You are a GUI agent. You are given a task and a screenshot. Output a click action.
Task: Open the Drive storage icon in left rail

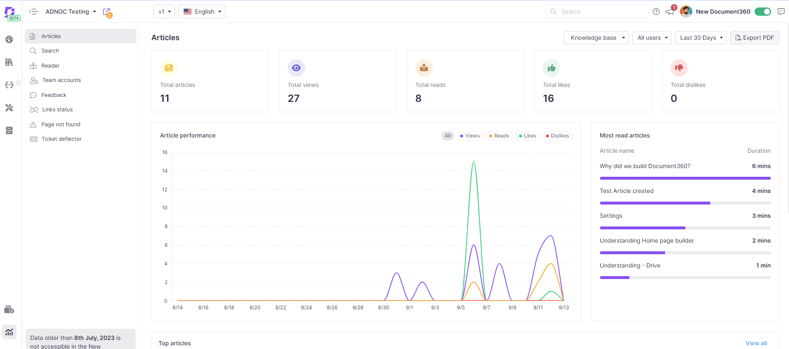[x=9, y=130]
